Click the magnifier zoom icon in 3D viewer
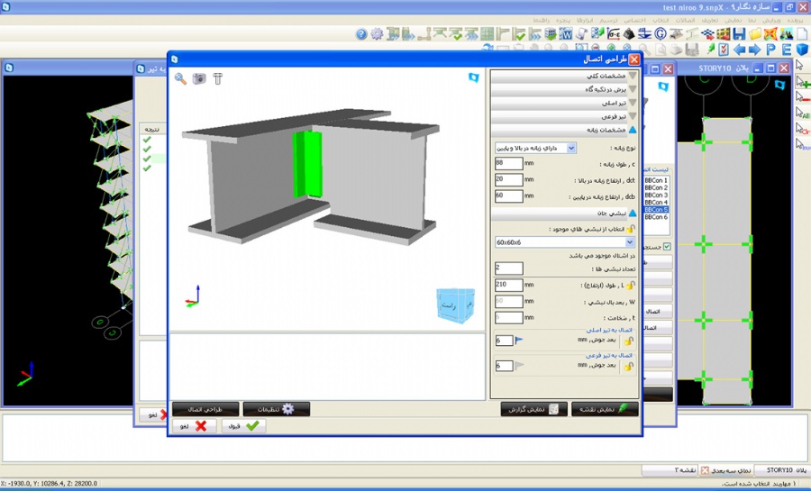This screenshot has height=491, width=811. click(x=180, y=79)
